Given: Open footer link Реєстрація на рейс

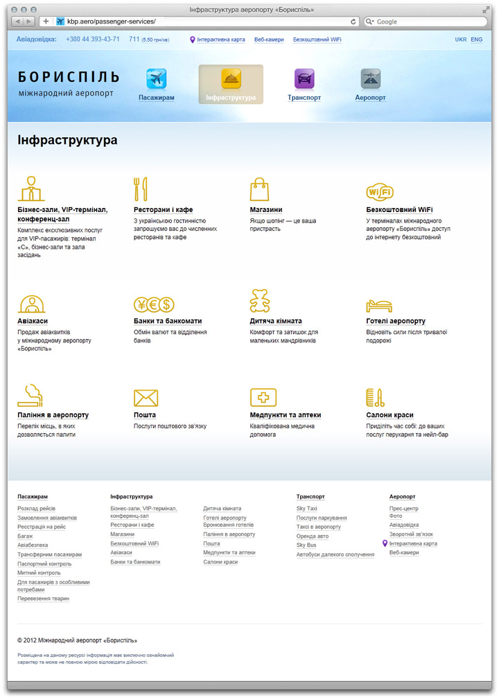Looking at the screenshot, I should (x=42, y=527).
